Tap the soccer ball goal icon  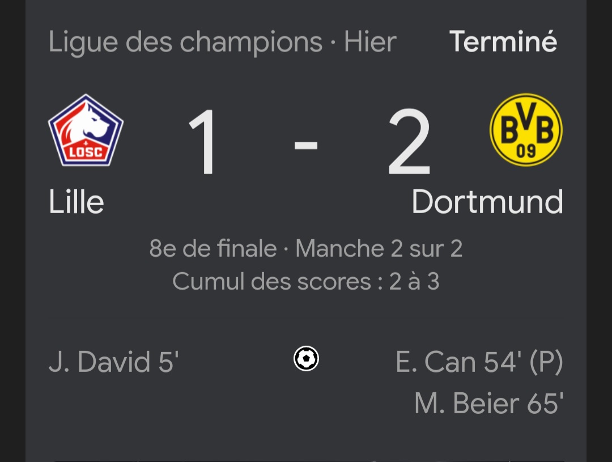click(306, 359)
